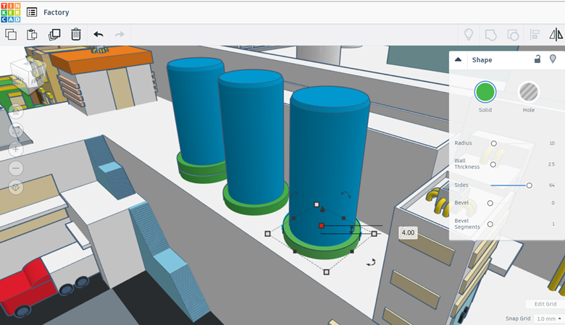Collapse the Shape panel arrow
The image size is (565, 325).
click(458, 59)
